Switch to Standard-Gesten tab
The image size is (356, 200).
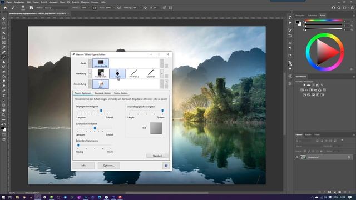[102, 93]
